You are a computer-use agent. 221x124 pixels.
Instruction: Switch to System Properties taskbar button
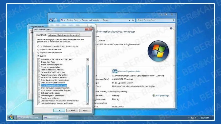(56, 118)
